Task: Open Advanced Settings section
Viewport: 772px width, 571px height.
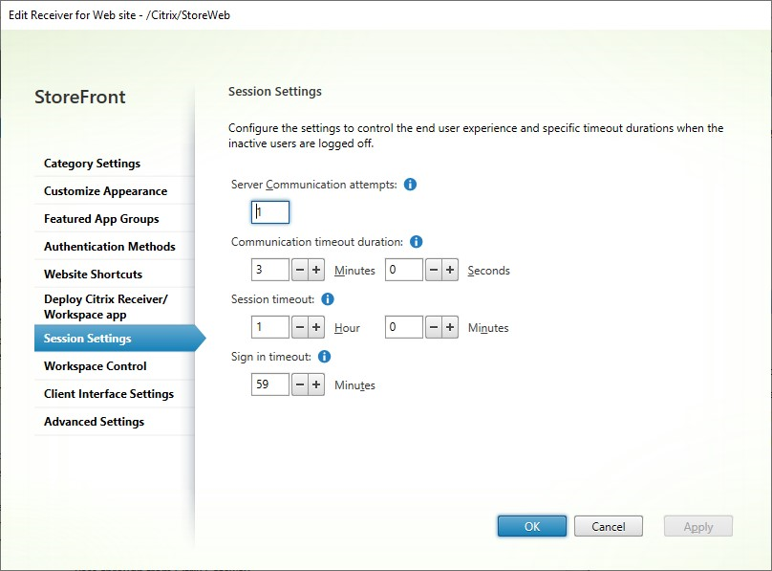Action: tap(94, 422)
